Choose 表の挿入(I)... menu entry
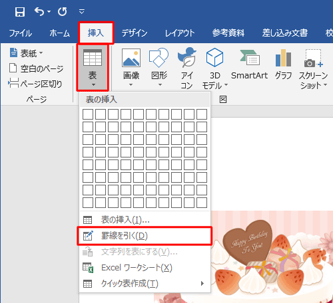 click(x=145, y=219)
